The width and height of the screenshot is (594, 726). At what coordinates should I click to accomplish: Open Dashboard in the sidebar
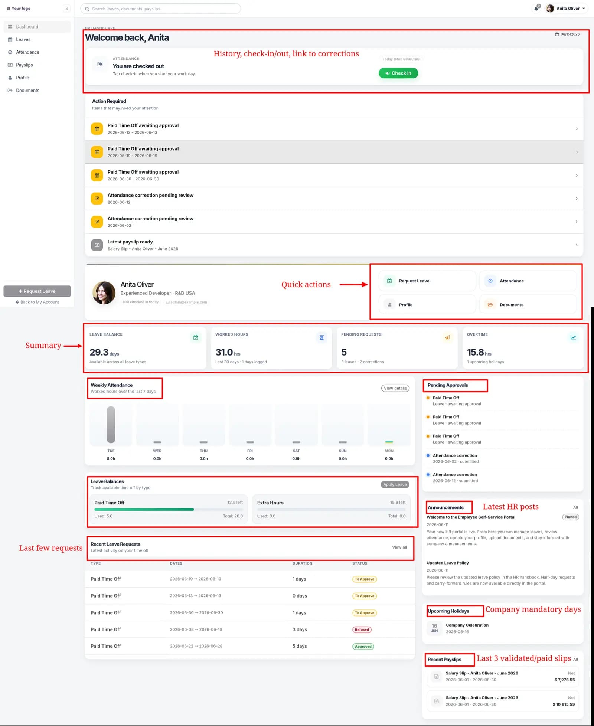click(37, 27)
